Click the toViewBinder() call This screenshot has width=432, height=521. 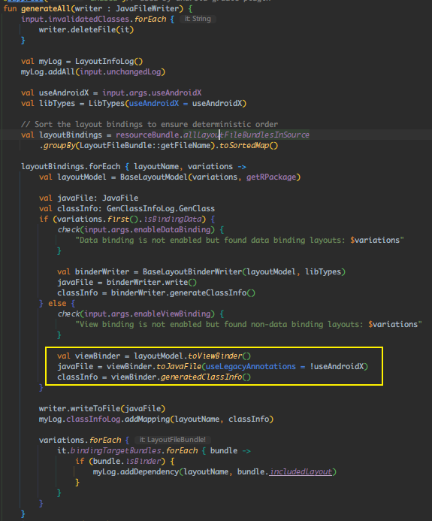pos(219,356)
